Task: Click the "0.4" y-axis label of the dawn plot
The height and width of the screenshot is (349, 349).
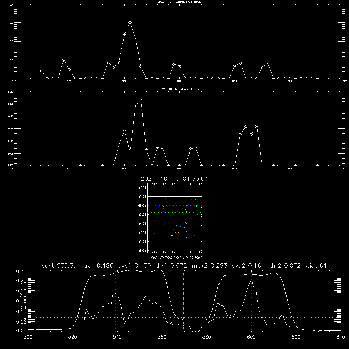Action: tap(11, 5)
